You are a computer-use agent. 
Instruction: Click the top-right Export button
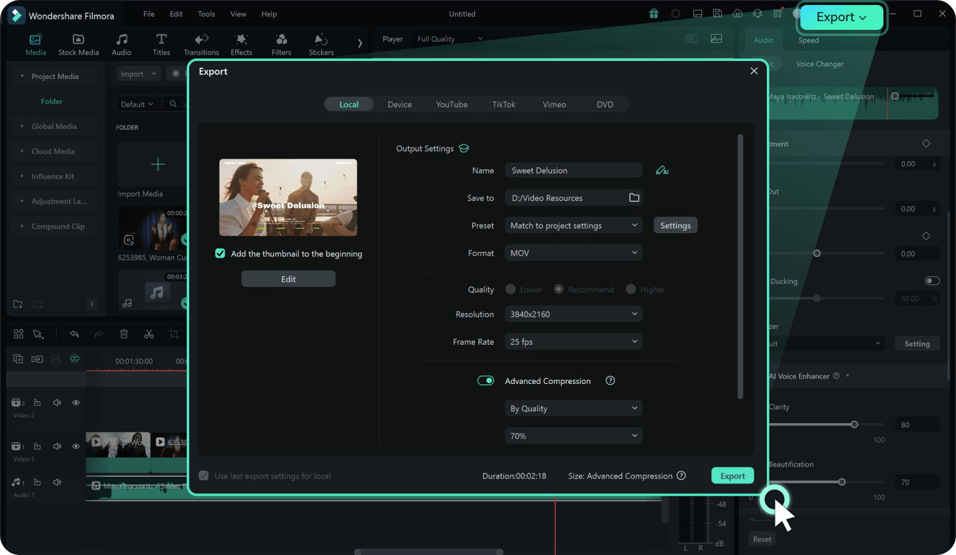841,17
